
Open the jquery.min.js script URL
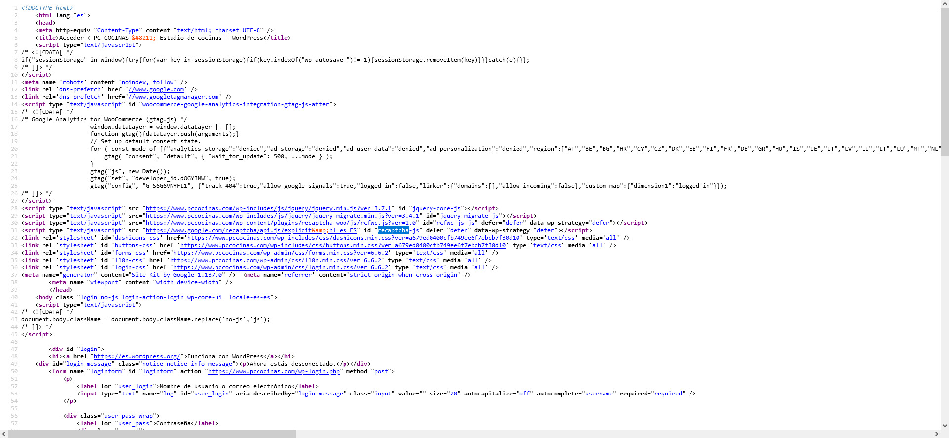[x=268, y=208]
